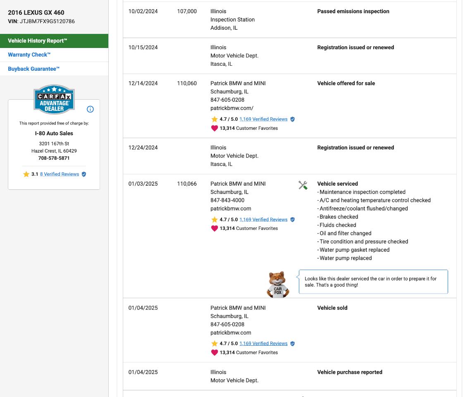Switch to the Buyback Guarantee tab
The height and width of the screenshot is (397, 463).
(33, 69)
